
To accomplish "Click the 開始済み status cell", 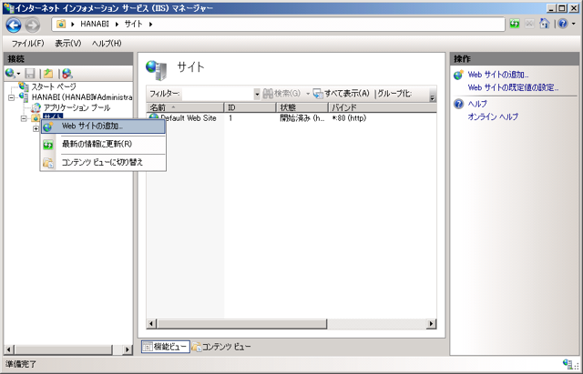I will pyautogui.click(x=302, y=118).
